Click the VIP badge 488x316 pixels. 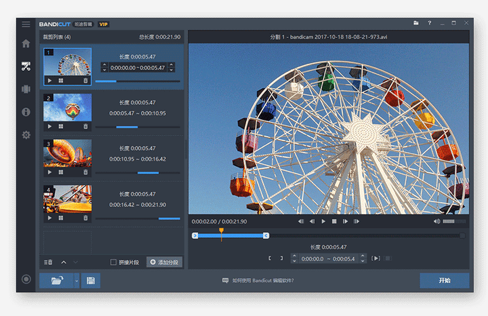(103, 24)
